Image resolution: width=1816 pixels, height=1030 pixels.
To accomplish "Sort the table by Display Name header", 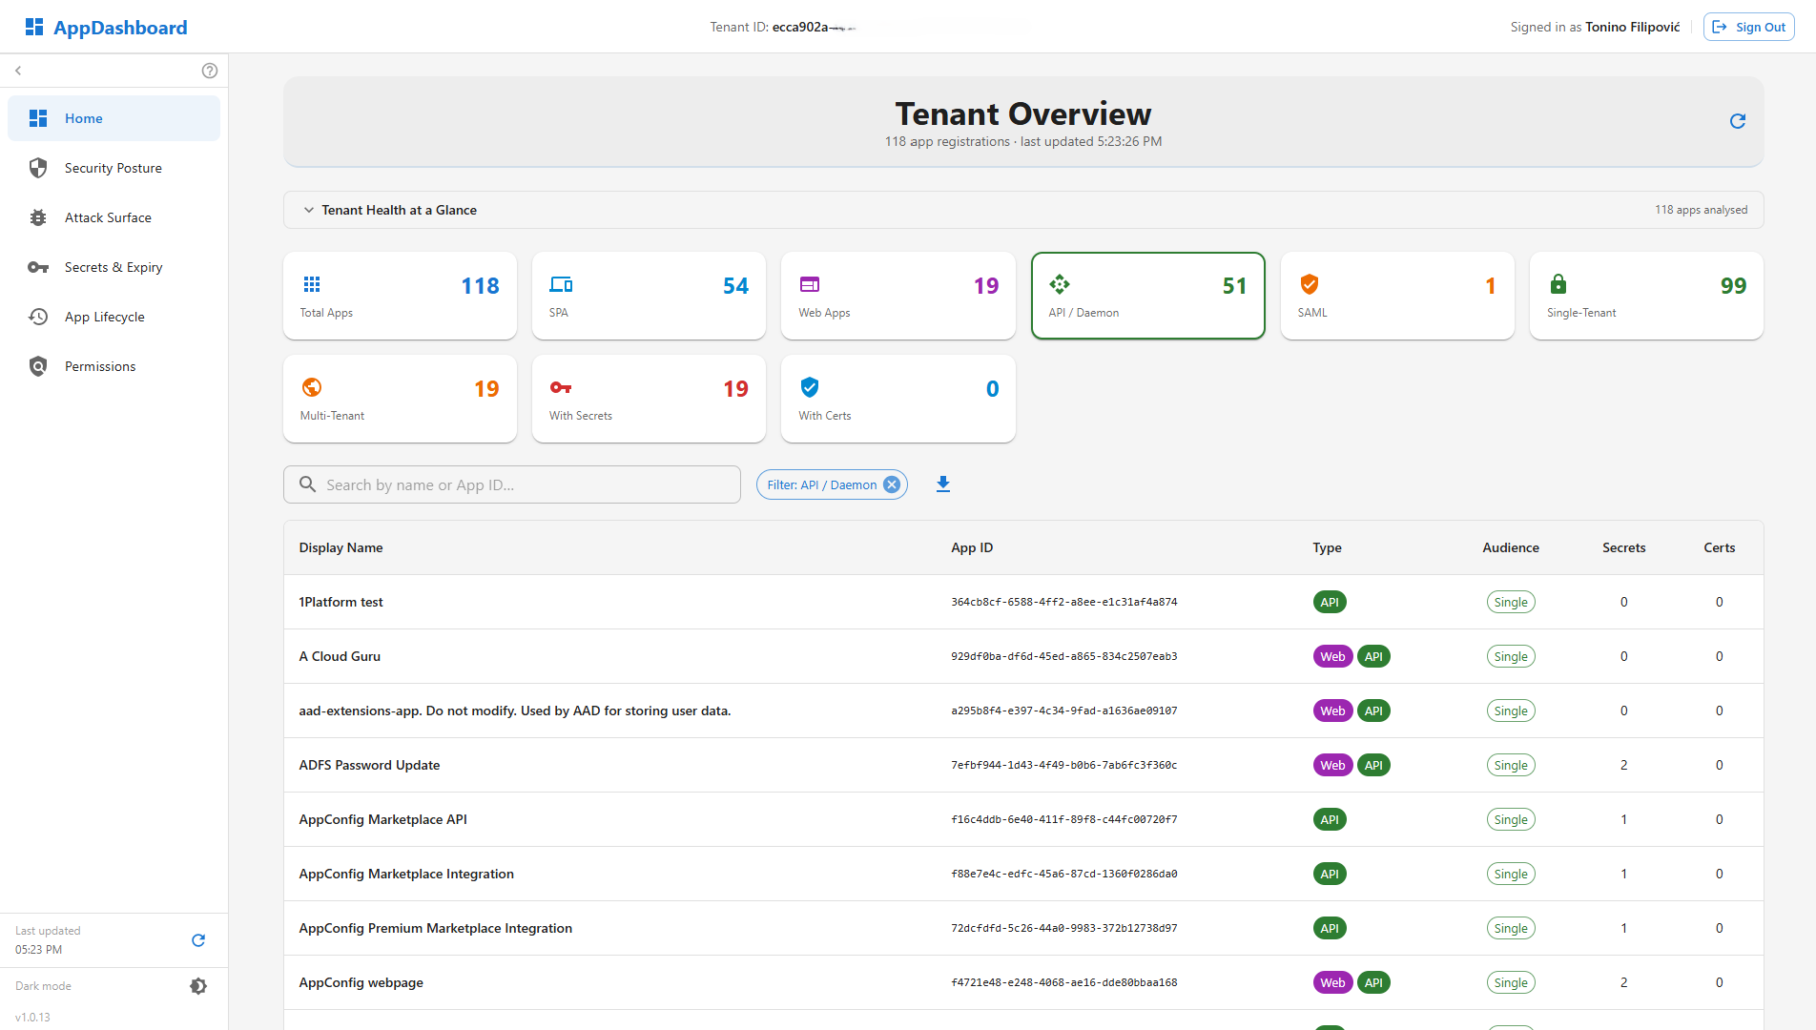I will (x=340, y=547).
